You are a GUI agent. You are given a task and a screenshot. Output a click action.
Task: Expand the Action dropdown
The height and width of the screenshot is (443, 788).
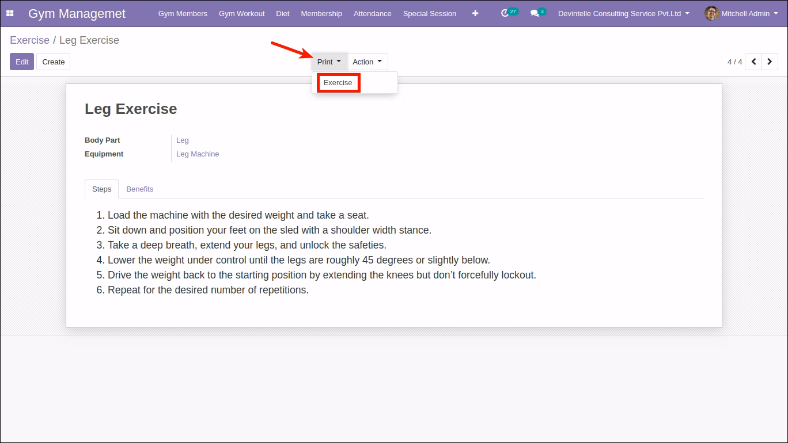point(368,62)
